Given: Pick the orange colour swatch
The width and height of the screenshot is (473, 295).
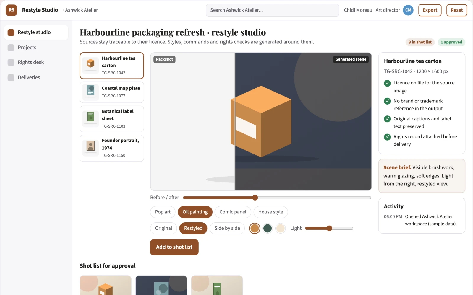Looking at the screenshot, I should pyautogui.click(x=255, y=228).
